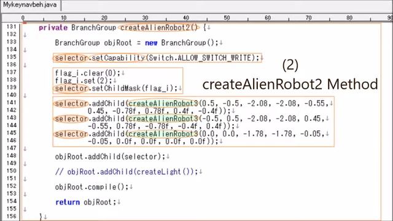The image size is (393, 221).
Task: Click ruler mark 70
Action: (x=308, y=18)
